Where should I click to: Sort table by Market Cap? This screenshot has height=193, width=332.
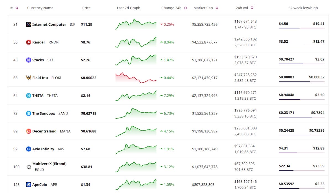[217, 8]
